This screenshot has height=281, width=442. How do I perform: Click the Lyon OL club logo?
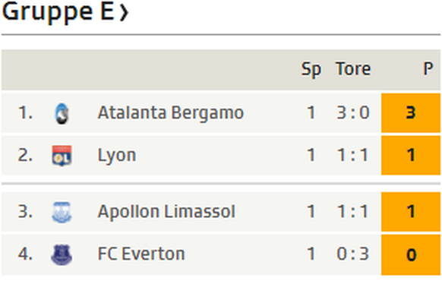pos(62,156)
